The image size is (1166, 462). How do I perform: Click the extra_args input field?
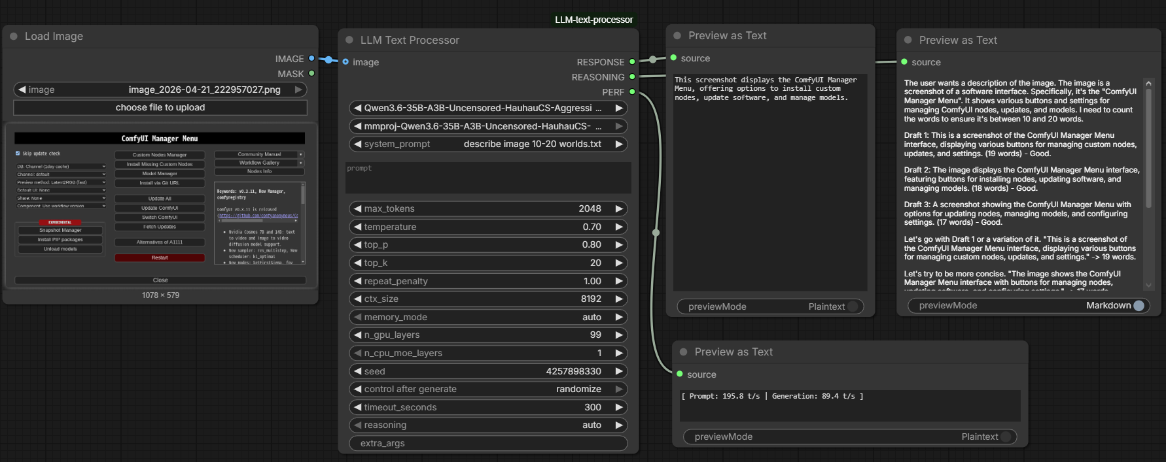pyautogui.click(x=488, y=444)
